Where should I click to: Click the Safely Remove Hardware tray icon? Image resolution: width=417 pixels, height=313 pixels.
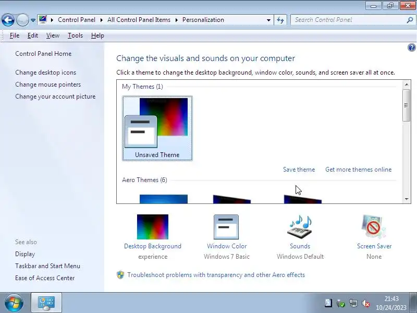[340, 303]
